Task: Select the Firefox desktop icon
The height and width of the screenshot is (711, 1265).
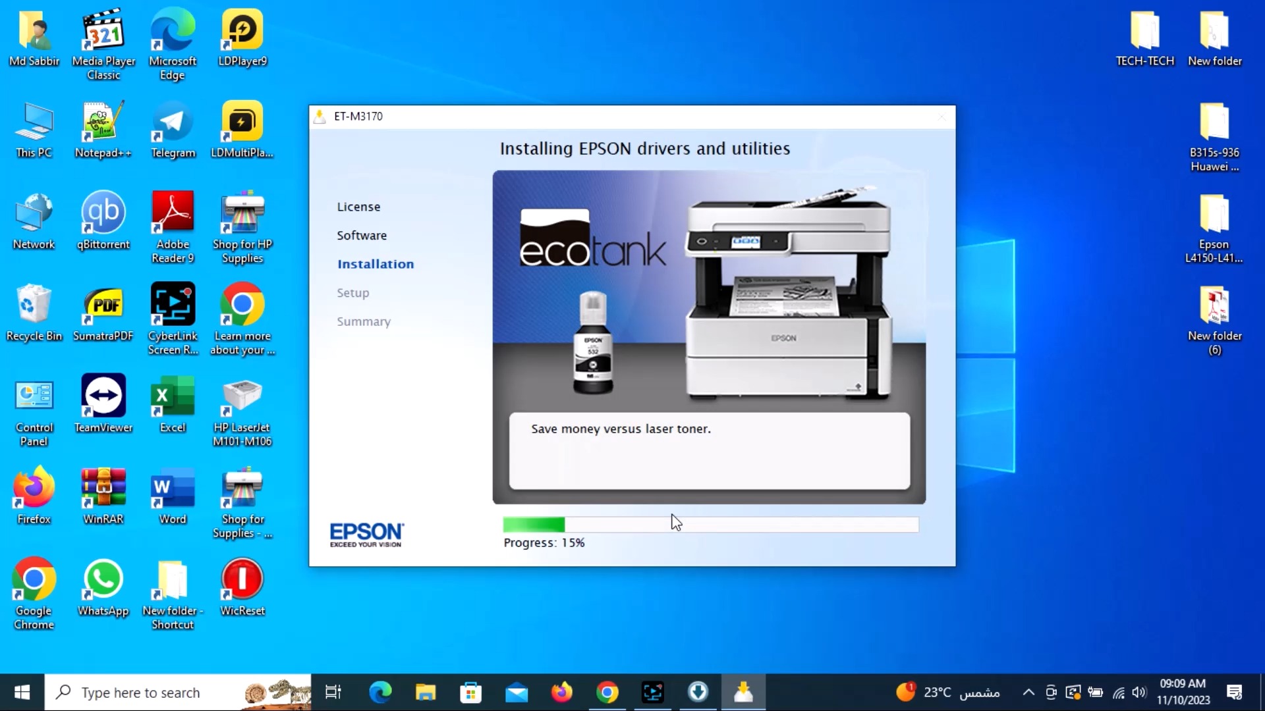Action: [34, 496]
